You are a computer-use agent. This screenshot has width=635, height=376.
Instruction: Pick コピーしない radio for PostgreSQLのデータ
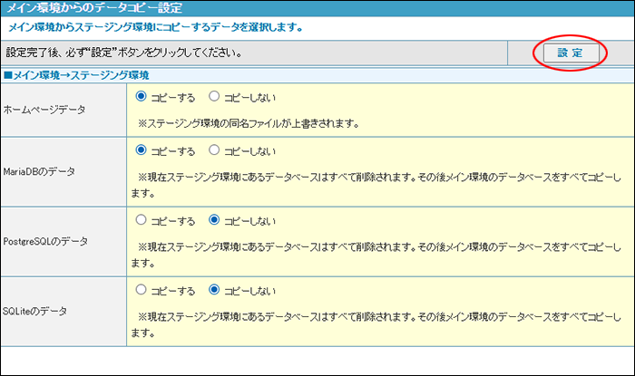pos(214,219)
